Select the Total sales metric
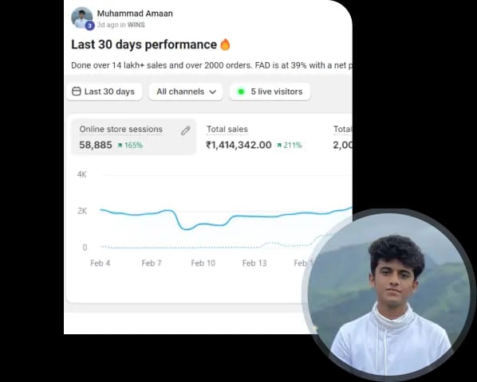 click(254, 137)
